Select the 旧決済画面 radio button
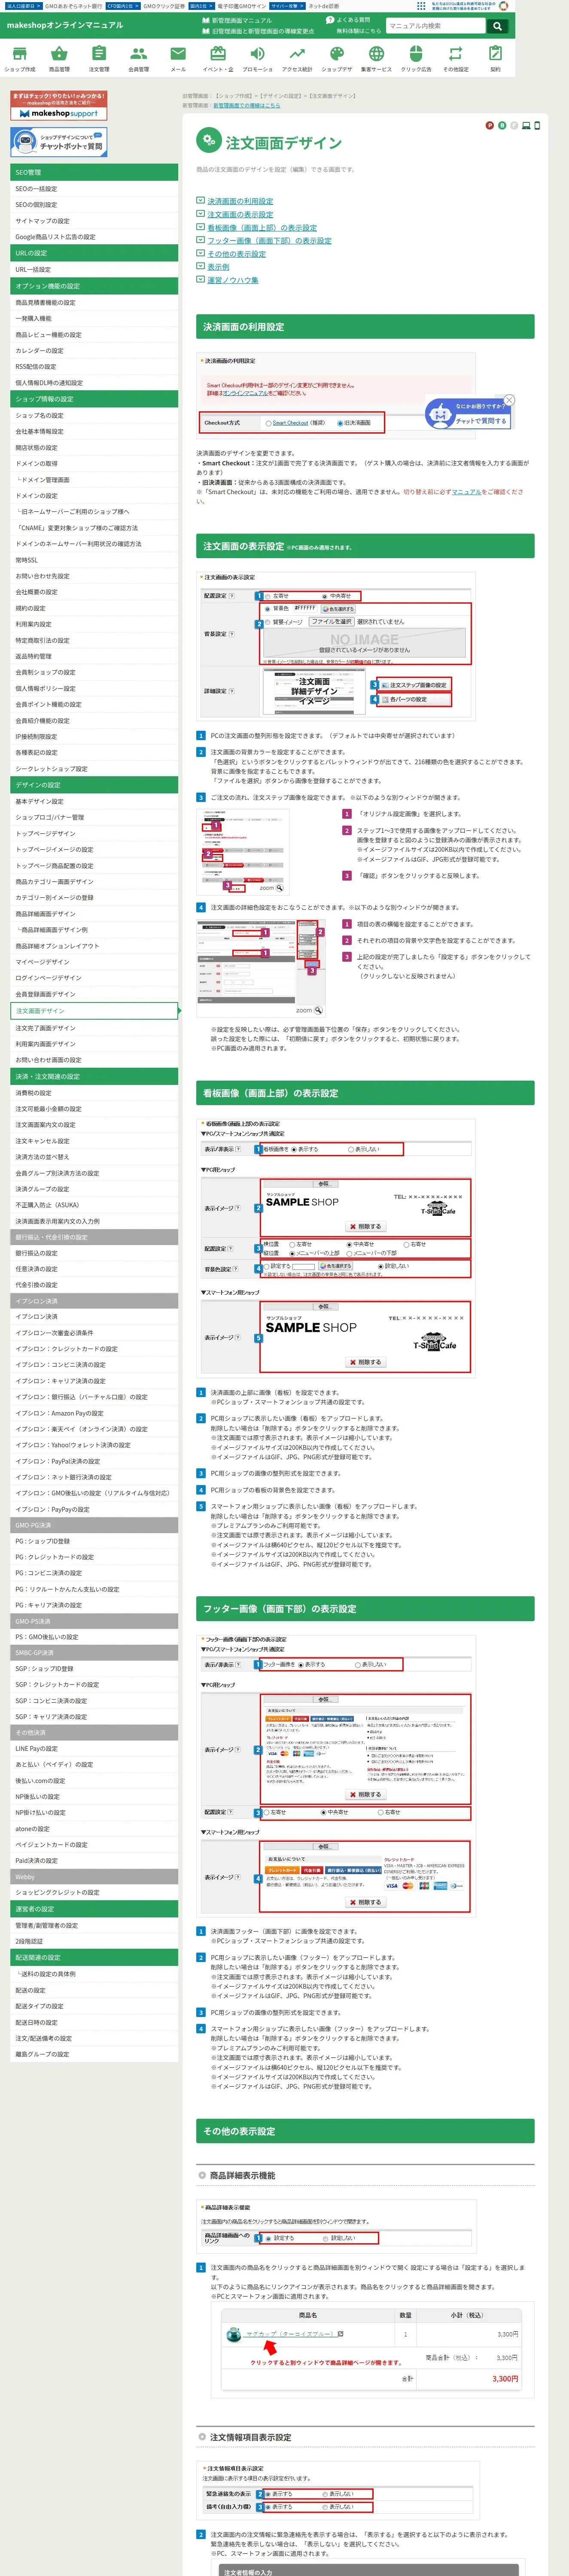Image resolution: width=569 pixels, height=2576 pixels. [x=340, y=423]
